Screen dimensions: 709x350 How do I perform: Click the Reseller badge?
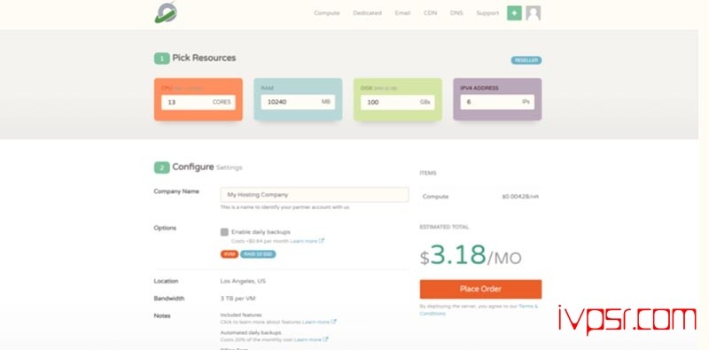click(526, 60)
